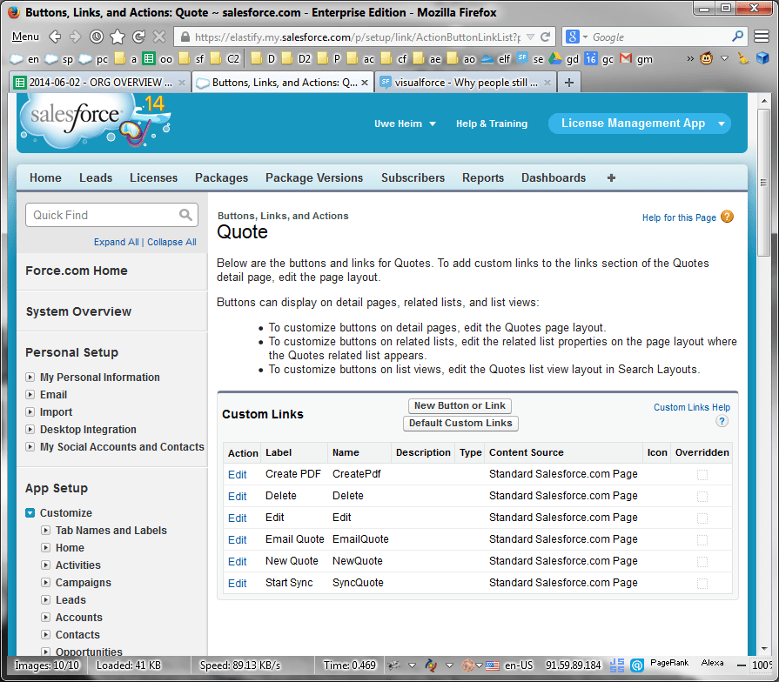Viewport: 779px width, 682px height.
Task: Switch to the Dashboards tab
Action: 553,177
